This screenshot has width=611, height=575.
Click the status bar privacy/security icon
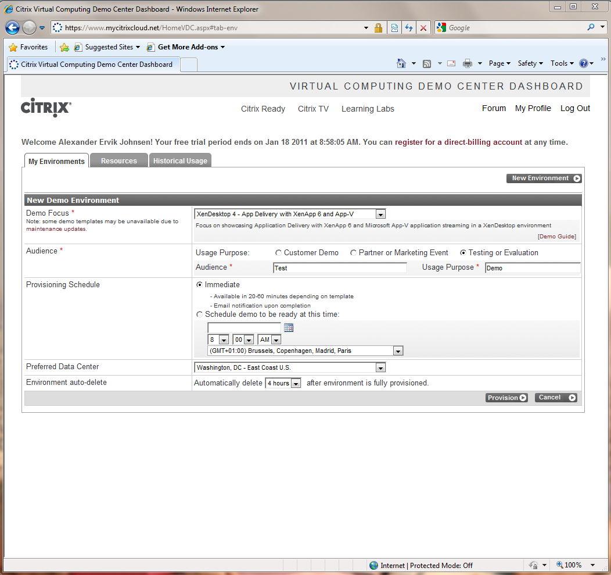pyautogui.click(x=533, y=565)
